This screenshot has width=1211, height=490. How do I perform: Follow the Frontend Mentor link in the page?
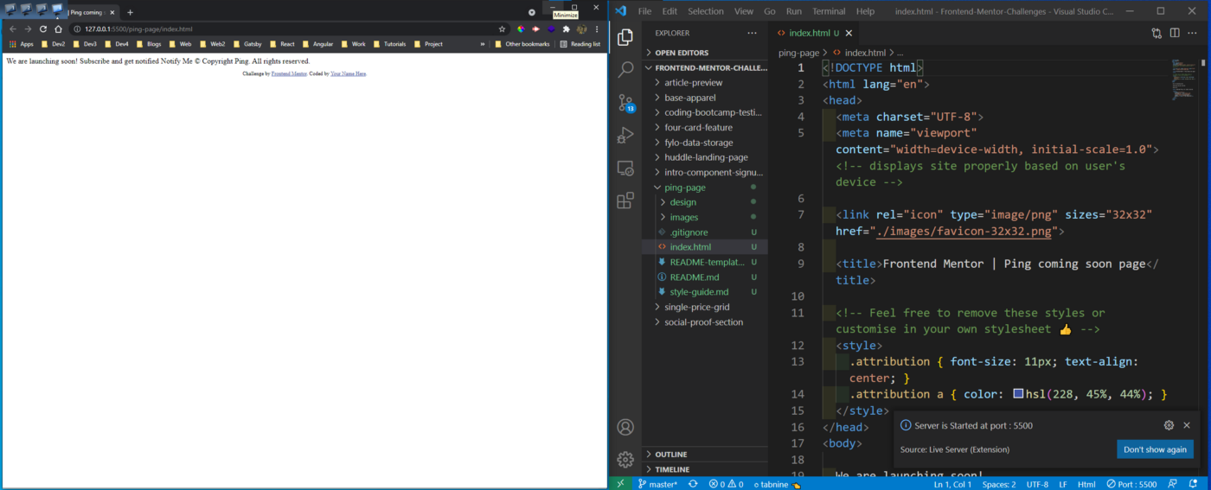coord(289,74)
